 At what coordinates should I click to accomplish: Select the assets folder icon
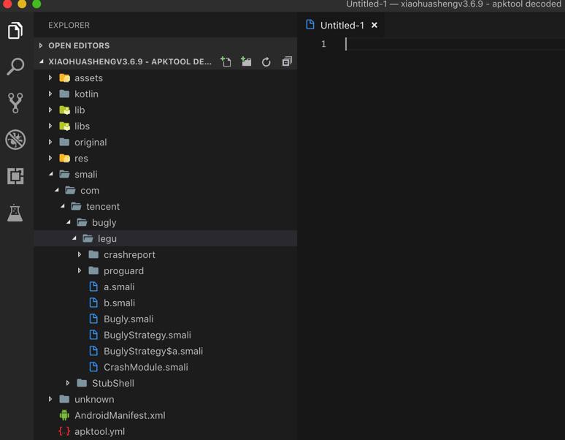click(x=64, y=77)
